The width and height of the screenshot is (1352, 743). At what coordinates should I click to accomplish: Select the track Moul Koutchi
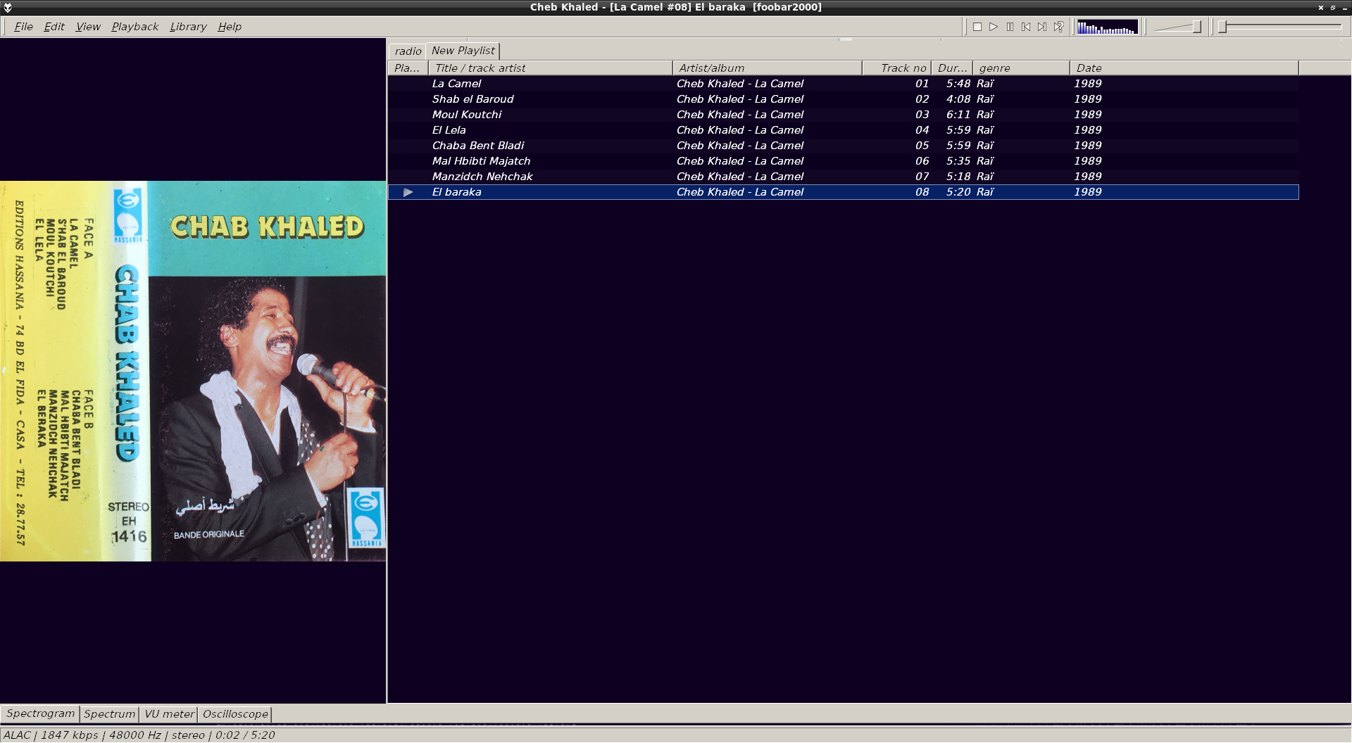(x=843, y=115)
